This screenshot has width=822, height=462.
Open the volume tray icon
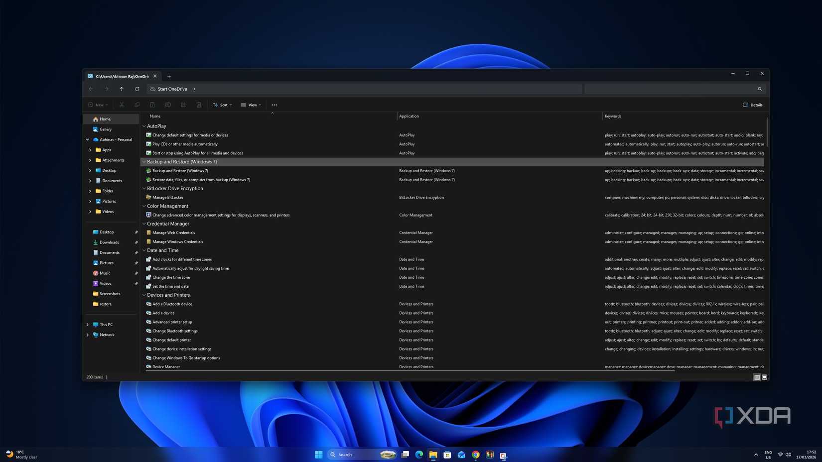point(788,455)
